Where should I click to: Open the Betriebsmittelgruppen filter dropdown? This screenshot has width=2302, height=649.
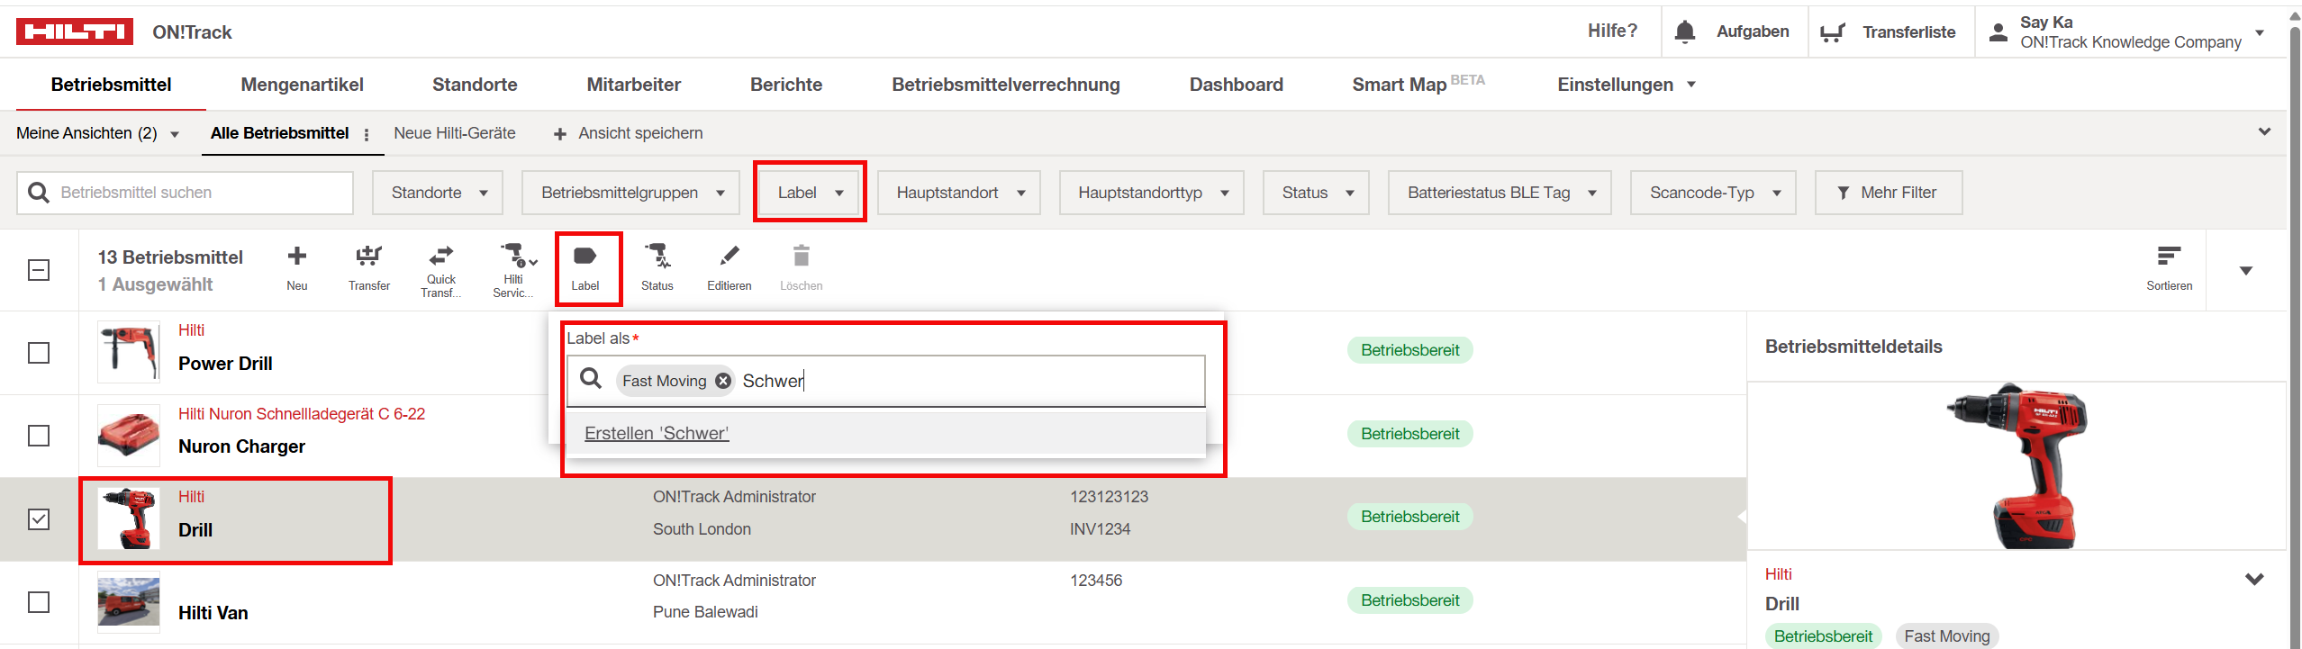[630, 193]
